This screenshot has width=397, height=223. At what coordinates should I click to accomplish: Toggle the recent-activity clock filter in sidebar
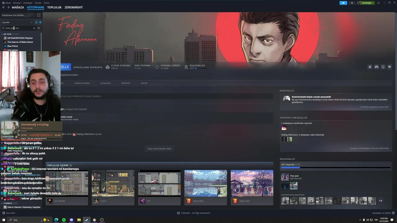tap(36, 22)
